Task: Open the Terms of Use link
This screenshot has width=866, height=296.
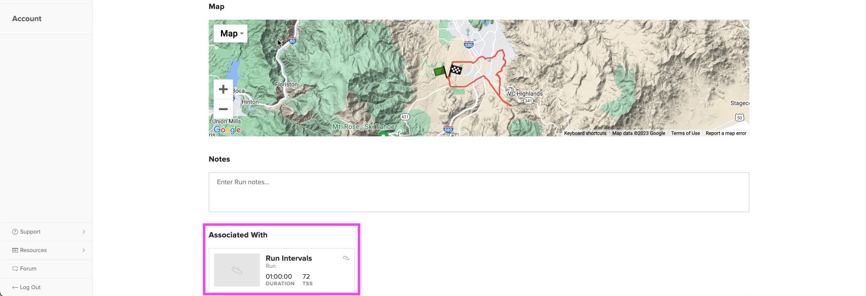Action: tap(685, 133)
